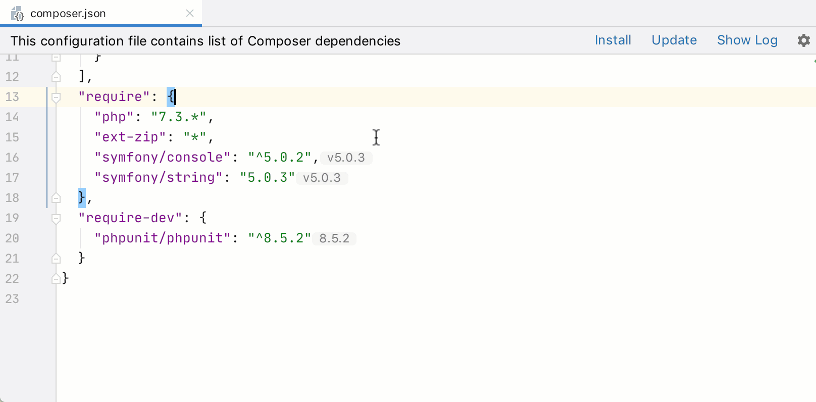Click the v5.0.3 hint after symfony/string

click(322, 178)
